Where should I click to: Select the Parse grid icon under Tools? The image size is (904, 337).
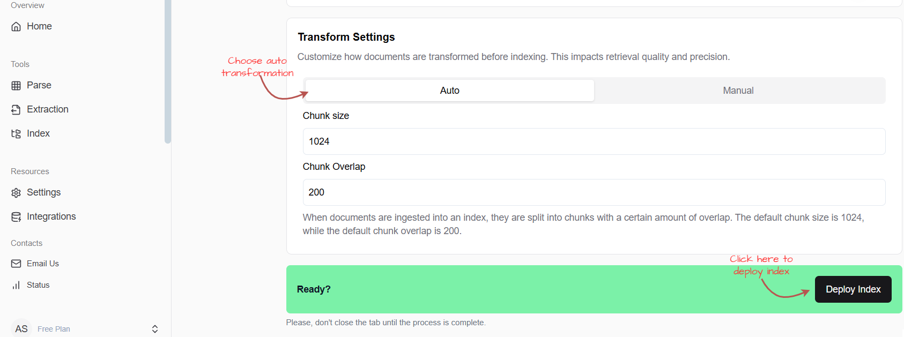[16, 85]
